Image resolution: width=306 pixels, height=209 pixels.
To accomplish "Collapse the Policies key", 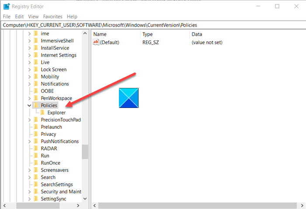I will tap(29, 105).
